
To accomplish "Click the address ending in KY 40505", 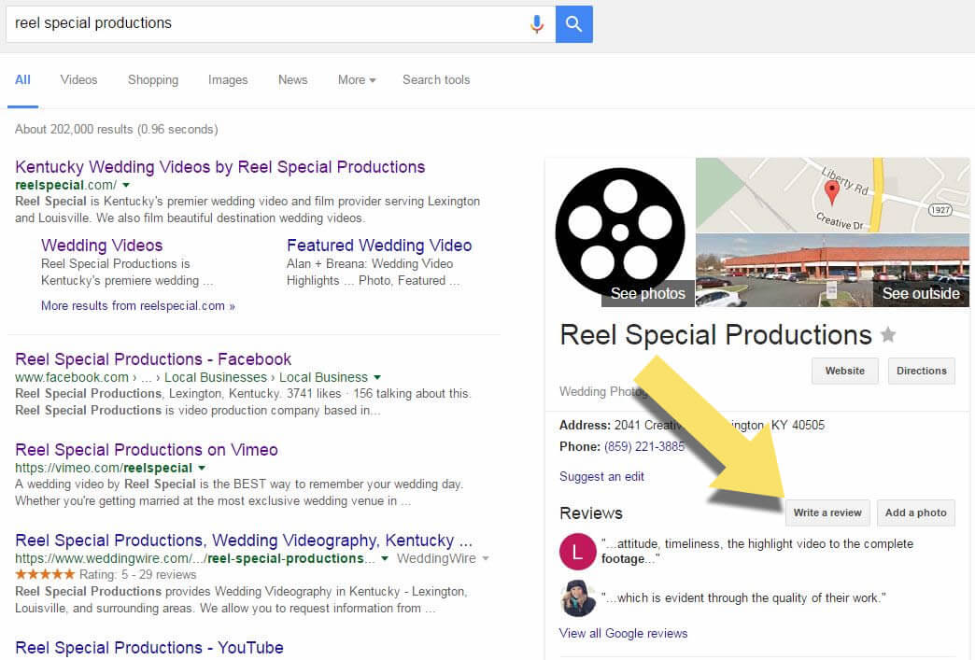I will (x=719, y=425).
